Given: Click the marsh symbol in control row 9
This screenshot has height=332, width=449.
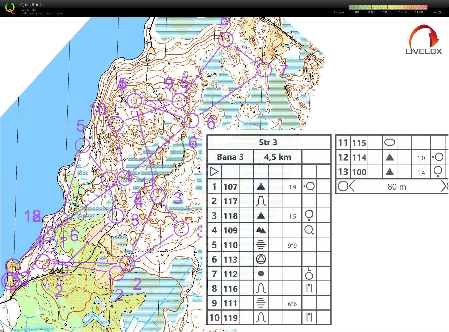Looking at the screenshot, I should tap(261, 303).
